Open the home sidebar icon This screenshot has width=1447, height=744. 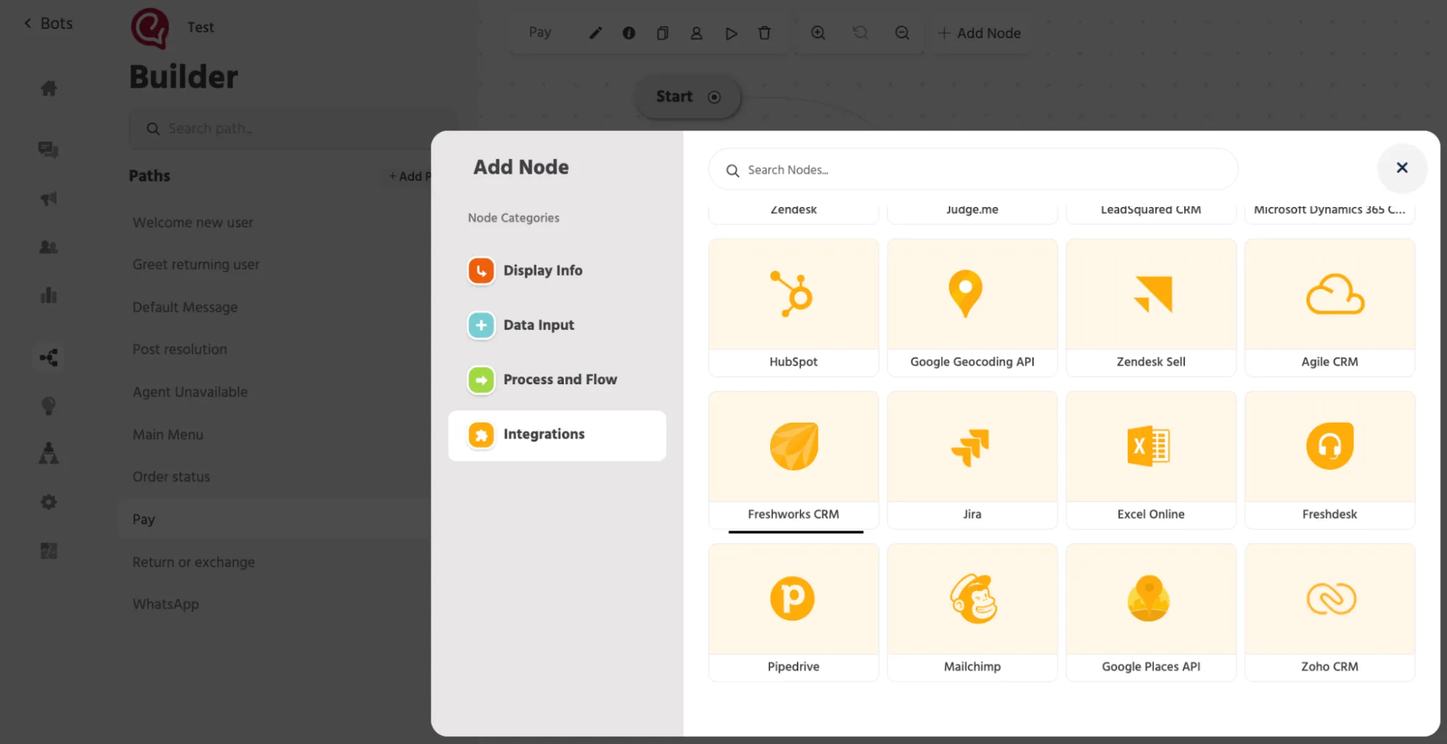(48, 88)
